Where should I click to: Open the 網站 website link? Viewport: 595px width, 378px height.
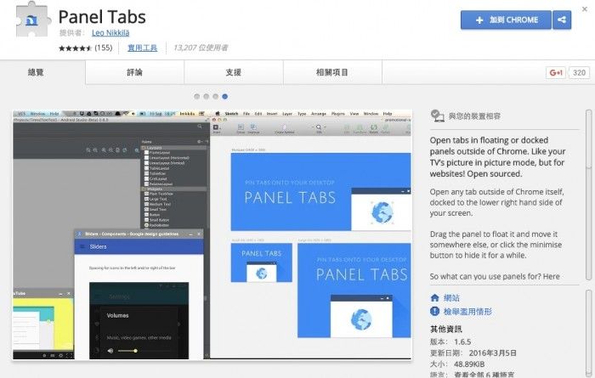point(451,297)
